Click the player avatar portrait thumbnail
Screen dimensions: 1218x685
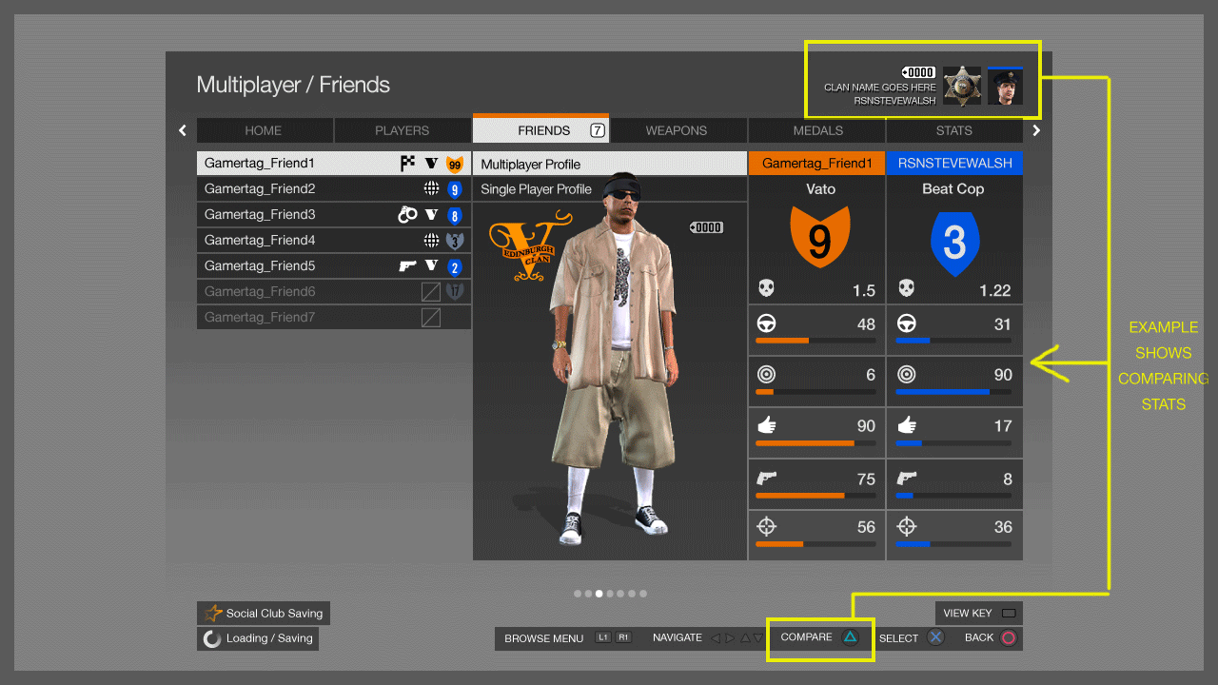pyautogui.click(x=1005, y=86)
